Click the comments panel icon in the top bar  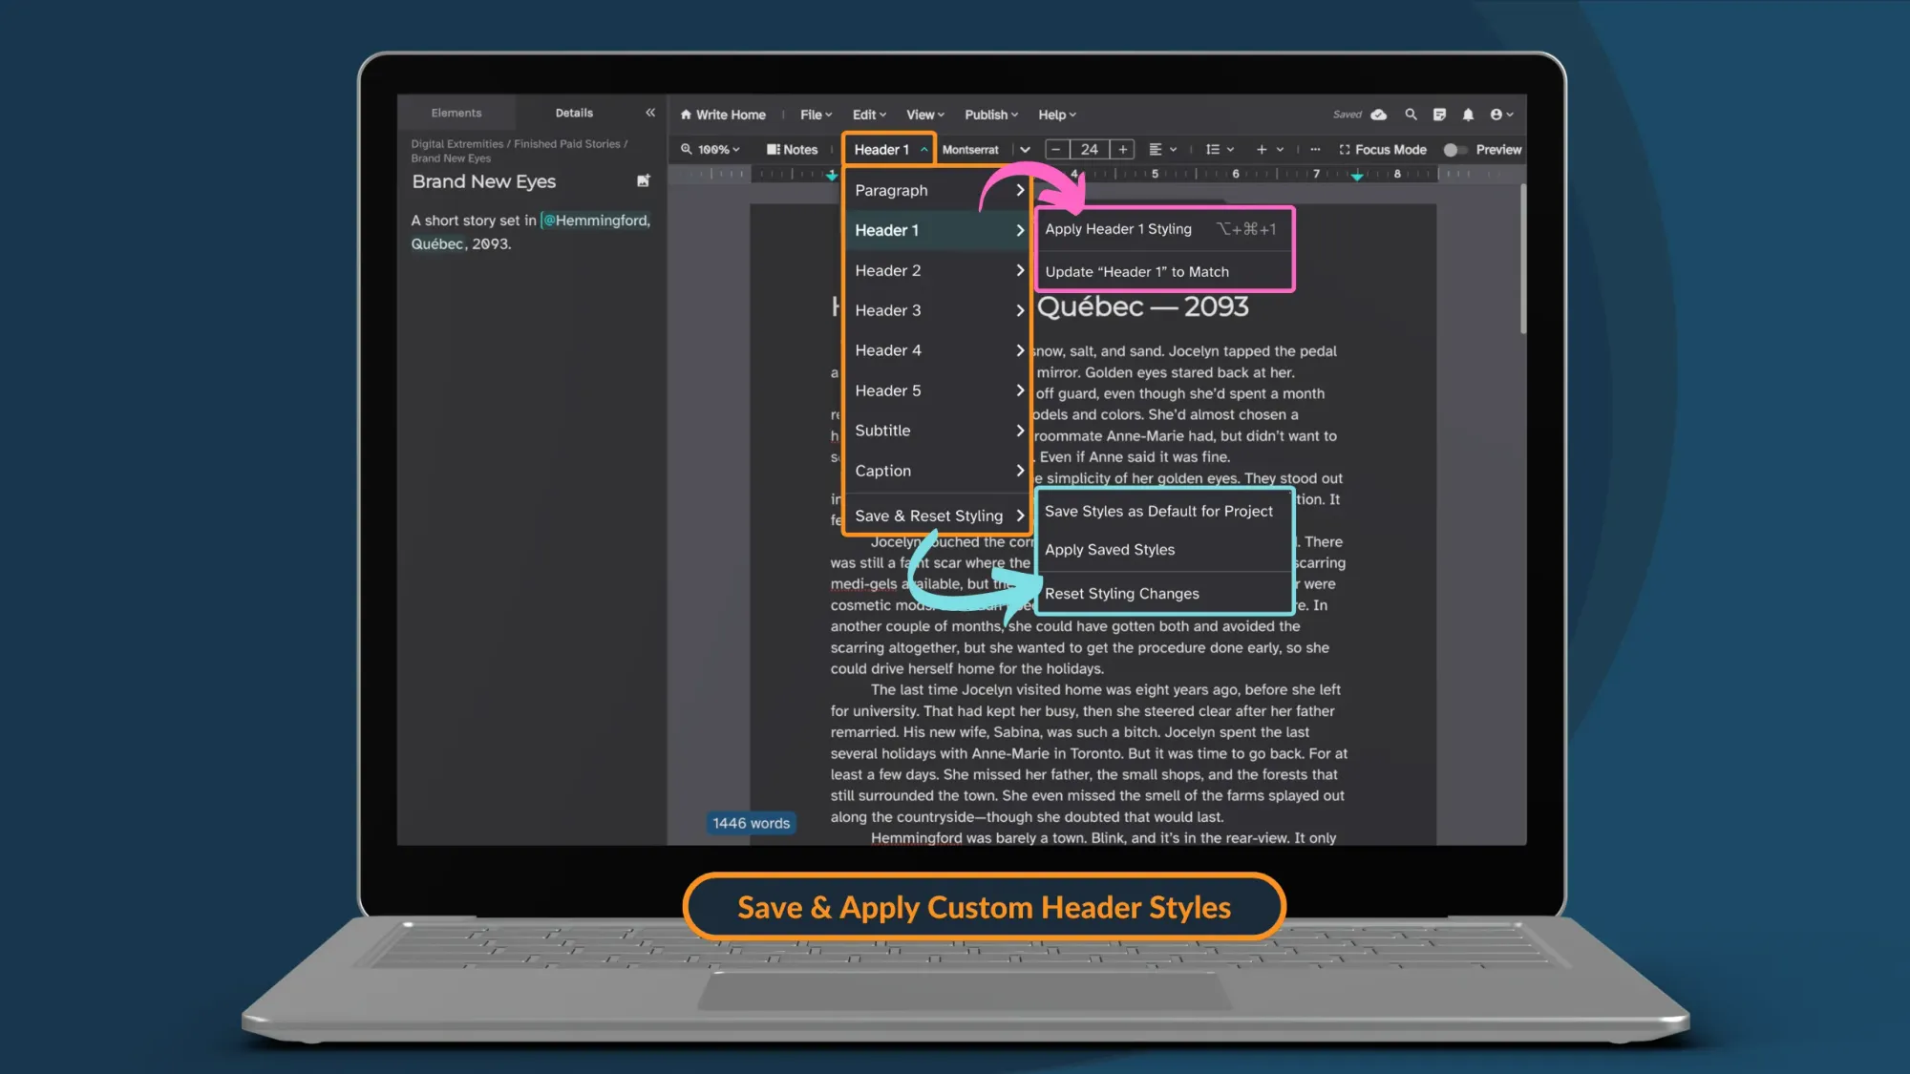coord(1439,114)
